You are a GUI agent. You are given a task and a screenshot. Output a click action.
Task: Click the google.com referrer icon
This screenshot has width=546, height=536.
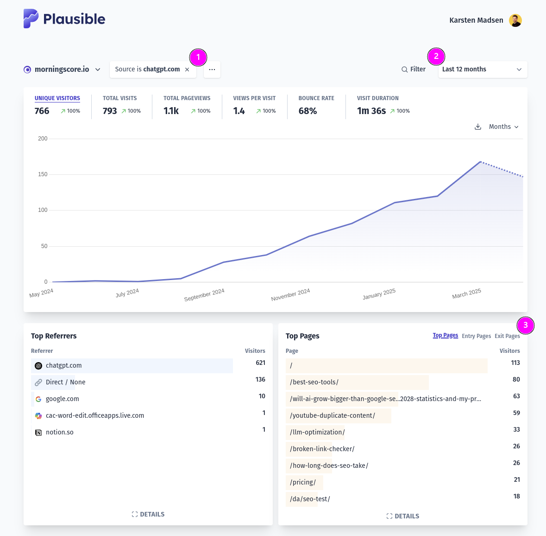click(38, 399)
